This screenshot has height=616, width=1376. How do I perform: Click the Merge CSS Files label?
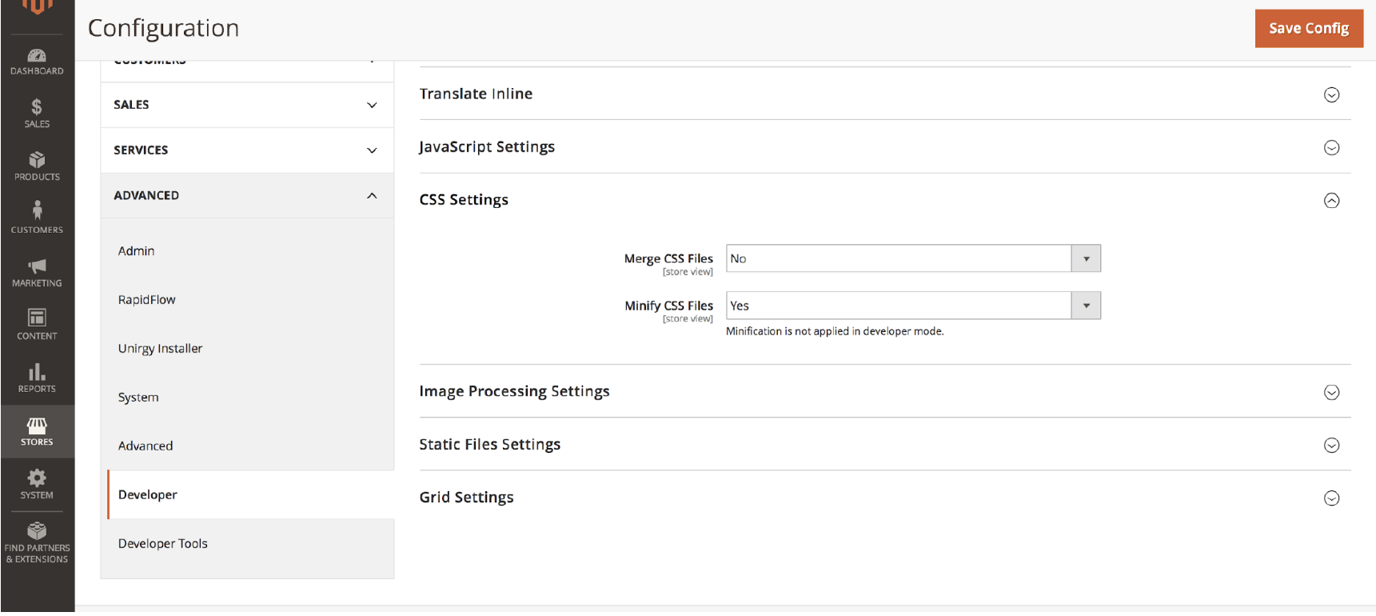[668, 258]
